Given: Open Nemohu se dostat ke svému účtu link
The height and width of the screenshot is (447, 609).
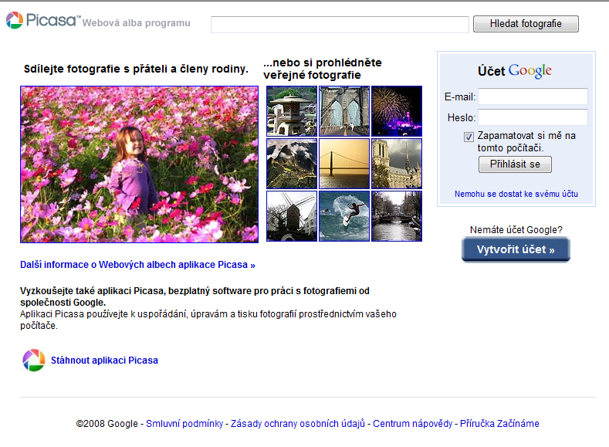Looking at the screenshot, I should pos(516,194).
